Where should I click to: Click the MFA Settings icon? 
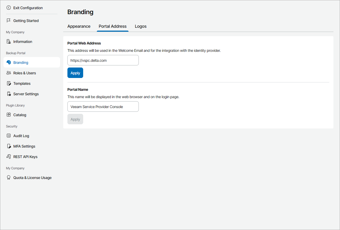pos(9,146)
